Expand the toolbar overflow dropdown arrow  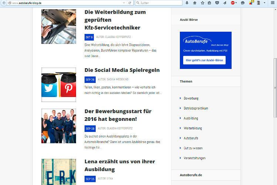pyautogui.click(x=264, y=3)
